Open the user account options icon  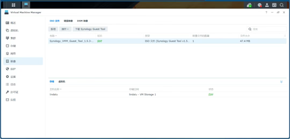point(267,5)
